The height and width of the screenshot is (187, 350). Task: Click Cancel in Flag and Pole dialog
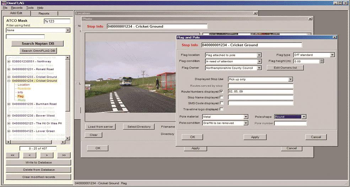tap(316, 137)
